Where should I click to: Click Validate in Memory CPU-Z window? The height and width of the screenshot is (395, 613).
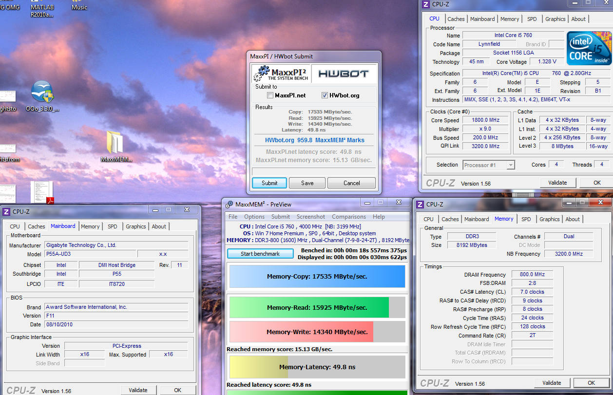[x=552, y=383]
